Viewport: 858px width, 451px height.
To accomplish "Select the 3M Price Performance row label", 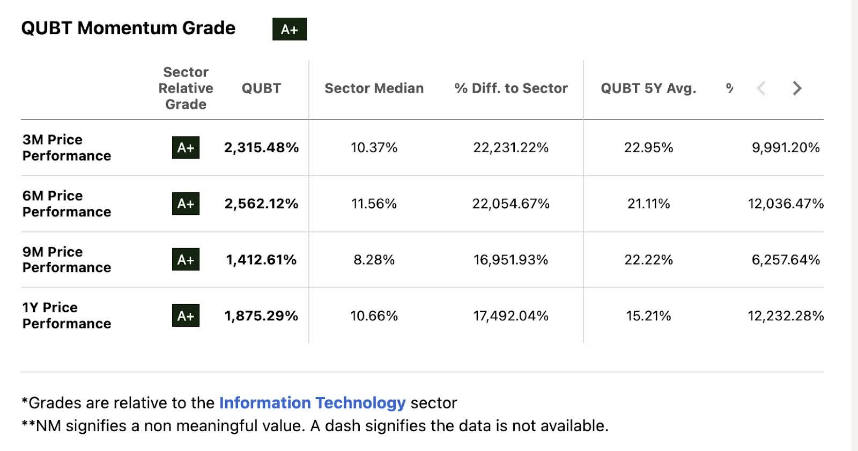I will (x=66, y=147).
